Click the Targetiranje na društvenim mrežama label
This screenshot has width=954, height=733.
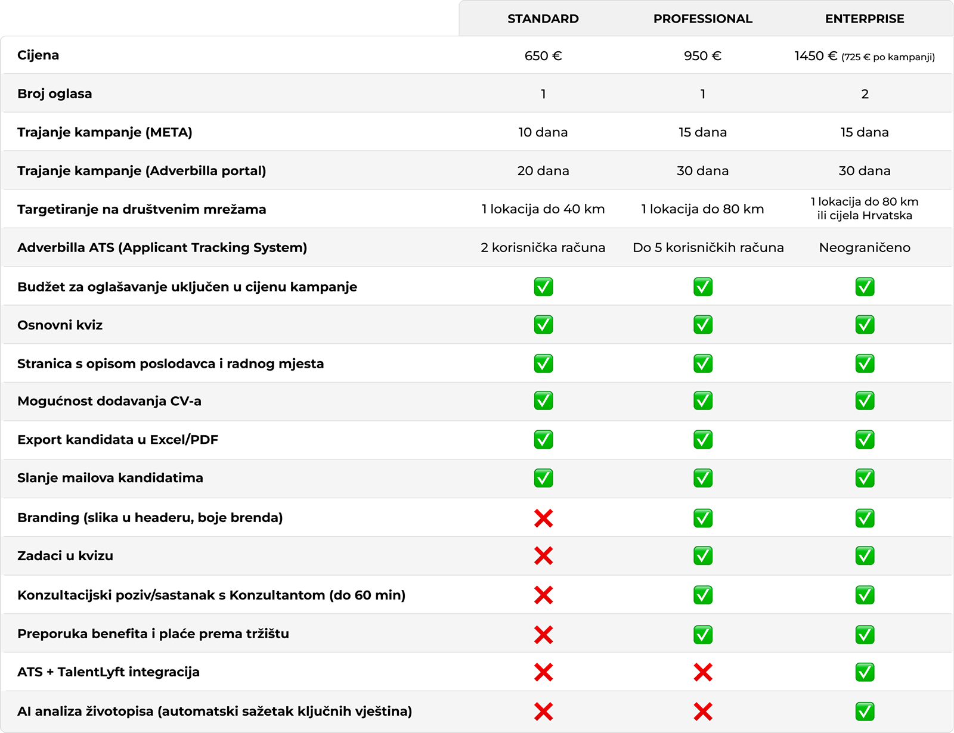point(142,209)
